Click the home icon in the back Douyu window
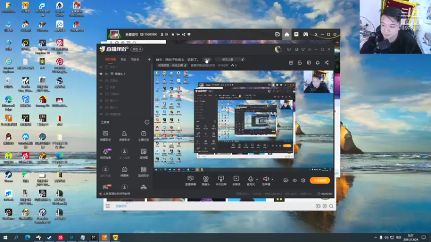Viewport: 431px width, 242px height. click(287, 34)
